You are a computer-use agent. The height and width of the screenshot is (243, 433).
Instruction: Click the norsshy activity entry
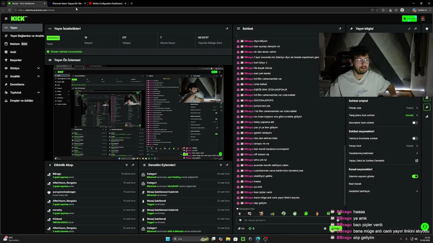coord(91,211)
